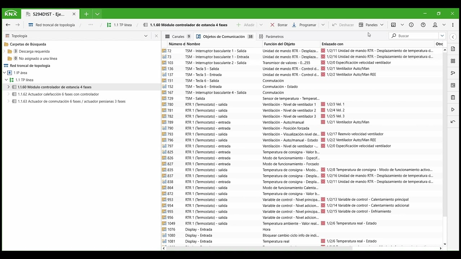Select the 1.1.60 Módulo controlador breadcrumb
The width and height of the screenshot is (461, 259).
coord(185,25)
